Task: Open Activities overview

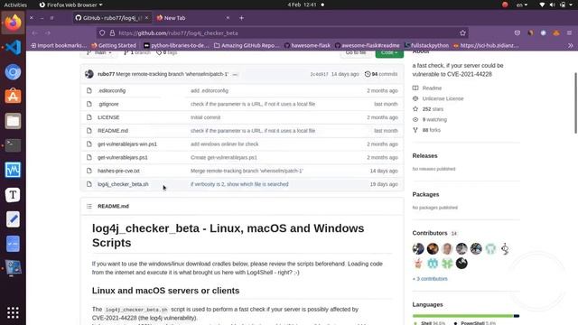Action: (x=15, y=5)
